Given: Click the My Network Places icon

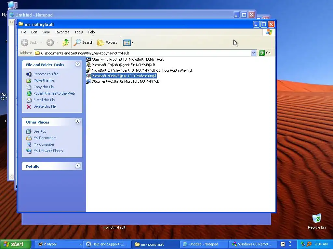Looking at the screenshot, I should click(29, 151).
